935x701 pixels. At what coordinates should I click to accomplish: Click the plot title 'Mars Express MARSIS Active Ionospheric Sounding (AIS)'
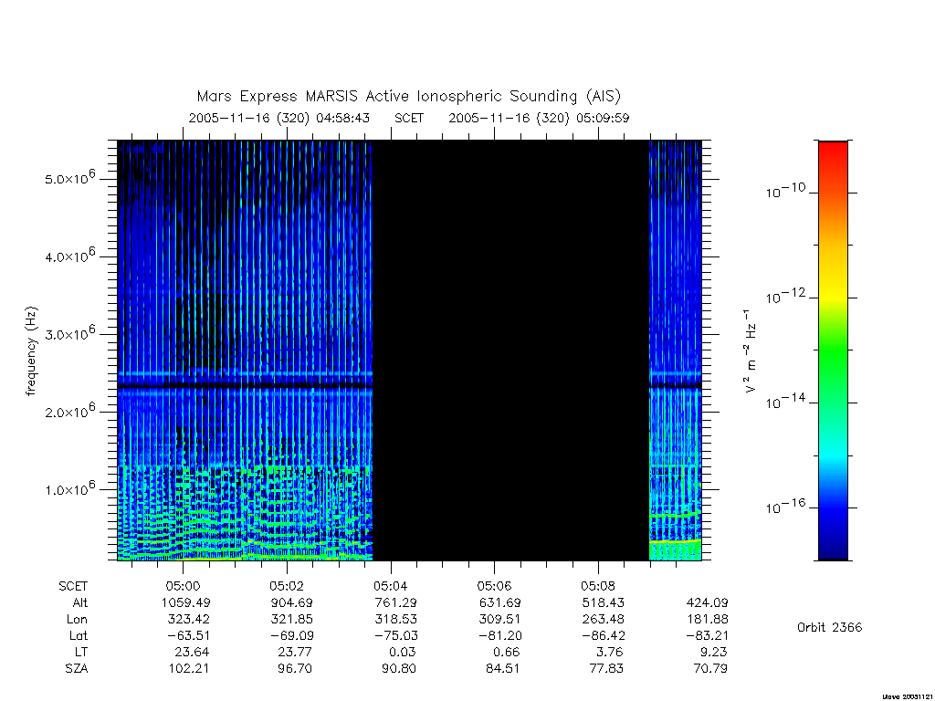tap(409, 97)
